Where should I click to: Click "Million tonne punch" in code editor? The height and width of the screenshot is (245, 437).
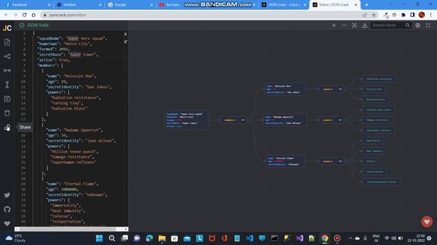pyautogui.click(x=74, y=152)
